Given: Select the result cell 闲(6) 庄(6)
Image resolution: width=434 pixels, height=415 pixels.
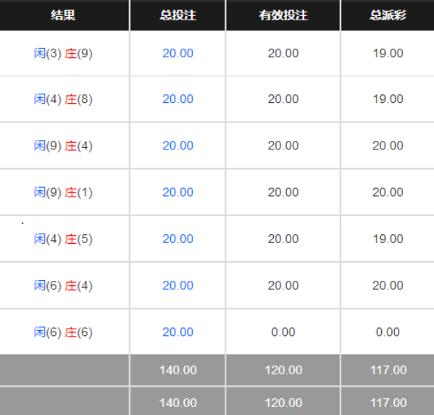Looking at the screenshot, I should [63, 332].
